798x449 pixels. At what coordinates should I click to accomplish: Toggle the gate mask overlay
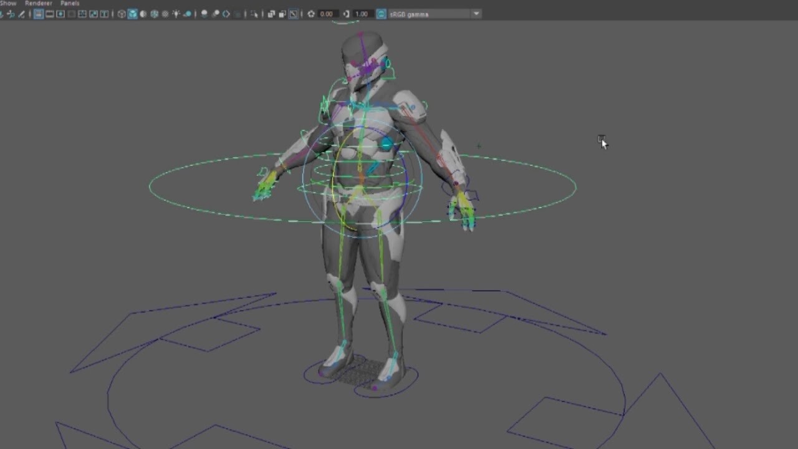click(72, 13)
